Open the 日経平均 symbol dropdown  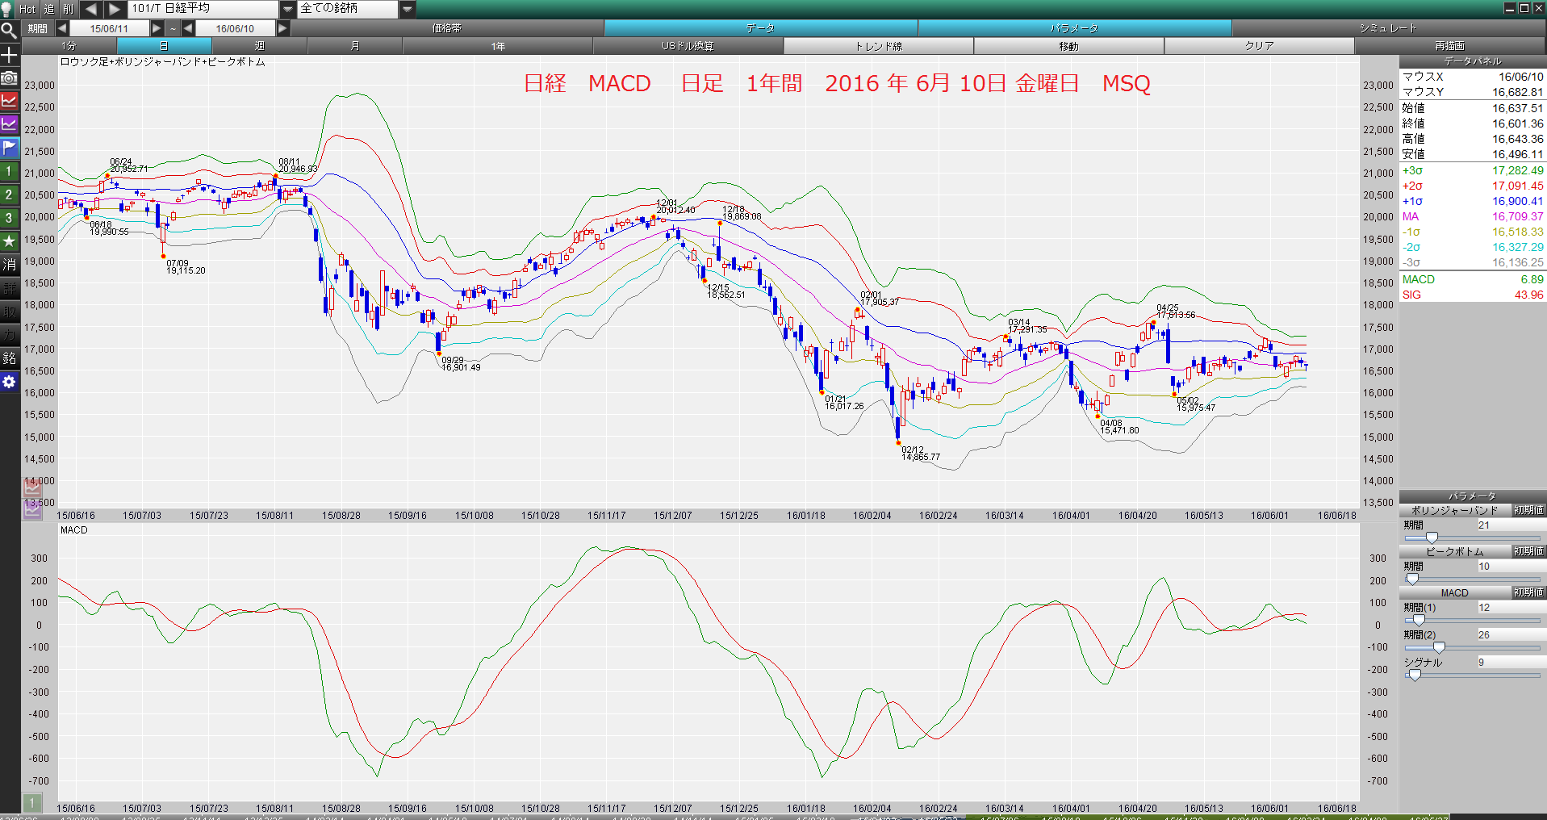click(287, 9)
